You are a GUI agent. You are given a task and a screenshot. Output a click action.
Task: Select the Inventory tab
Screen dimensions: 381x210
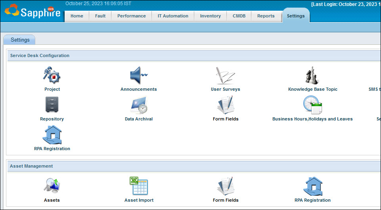point(211,16)
